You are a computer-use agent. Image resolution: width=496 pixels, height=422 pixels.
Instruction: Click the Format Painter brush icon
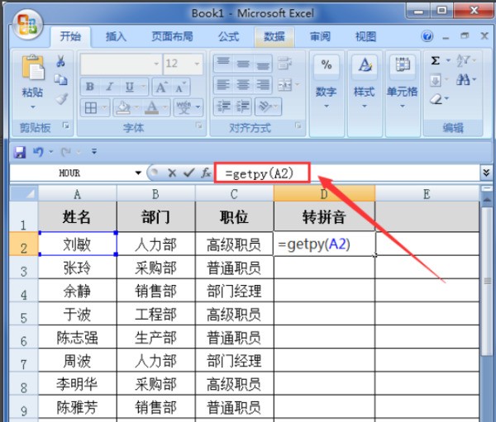60,98
